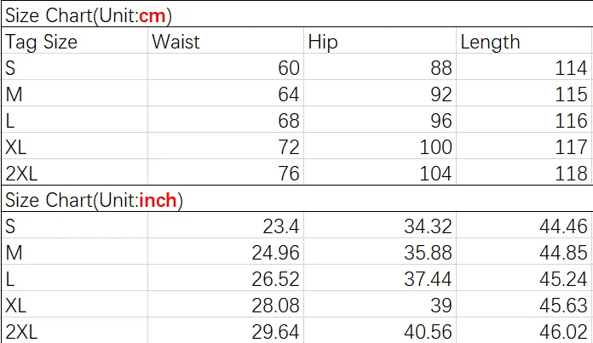Click the hip cell with value 92
Image resolution: width=593 pixels, height=343 pixels.
click(380, 94)
